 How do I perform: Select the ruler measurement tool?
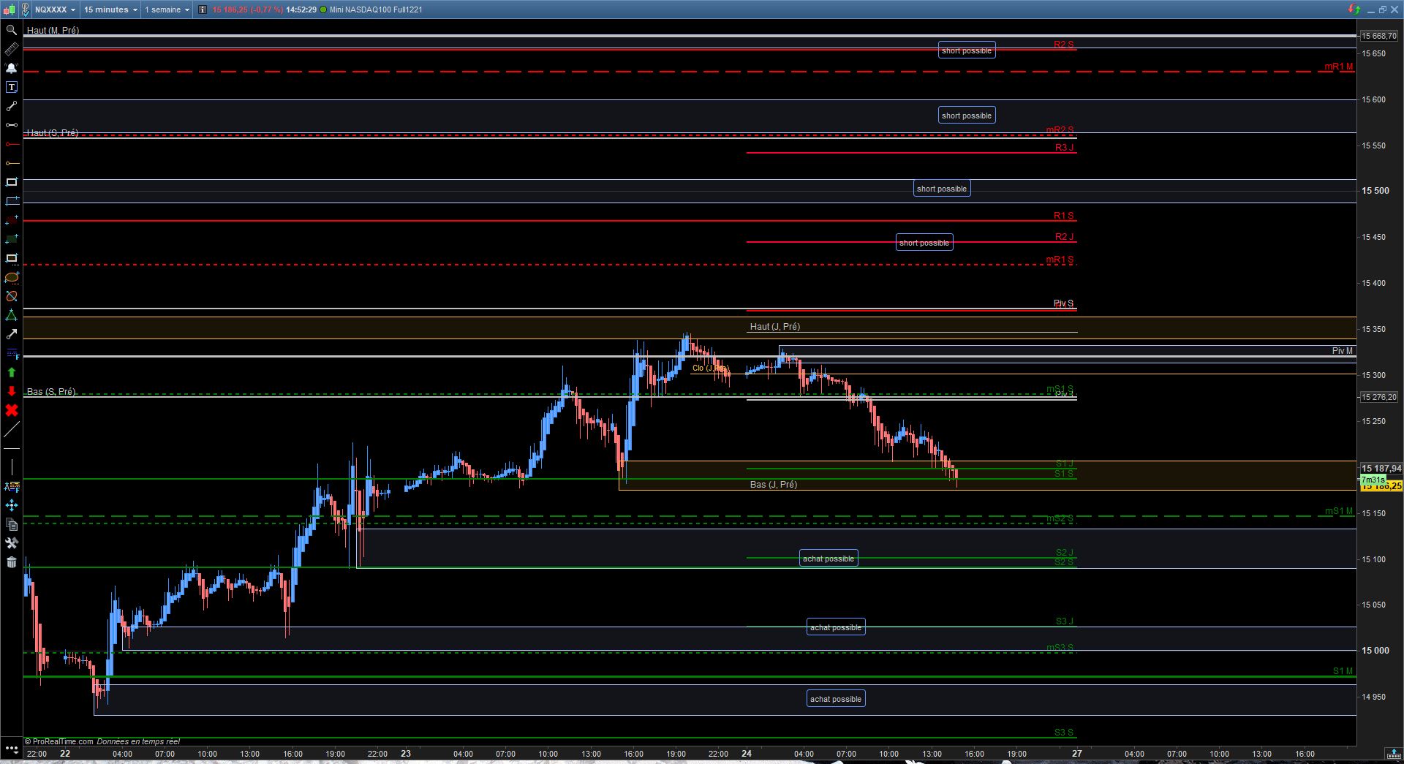click(x=12, y=49)
